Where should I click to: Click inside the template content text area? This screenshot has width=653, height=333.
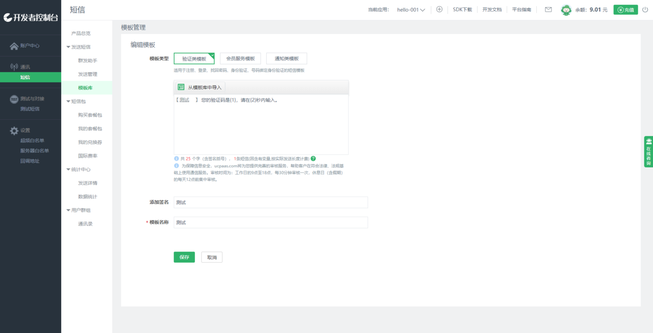tap(261, 124)
